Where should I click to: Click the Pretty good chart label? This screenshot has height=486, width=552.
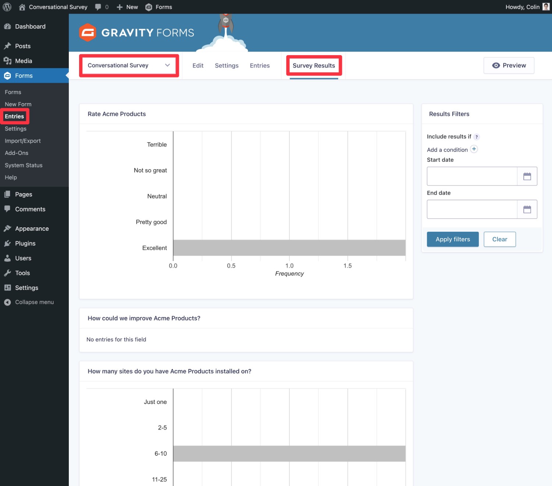pos(151,222)
